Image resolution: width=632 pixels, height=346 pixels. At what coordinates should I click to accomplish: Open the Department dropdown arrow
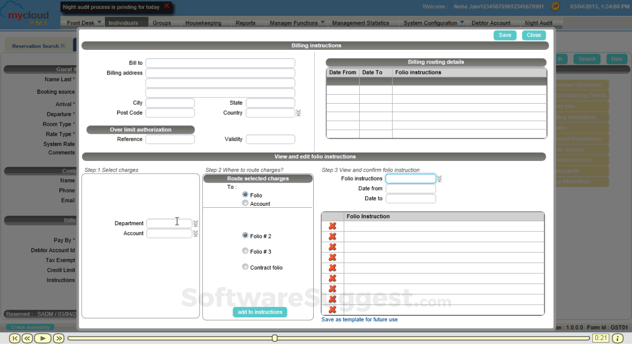tap(195, 224)
